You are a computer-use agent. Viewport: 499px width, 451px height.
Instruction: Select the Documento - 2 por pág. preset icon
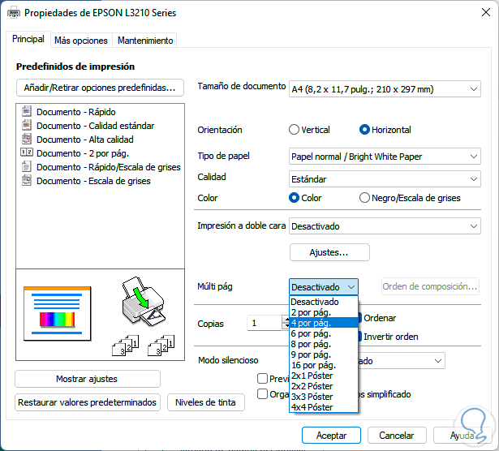point(27,152)
